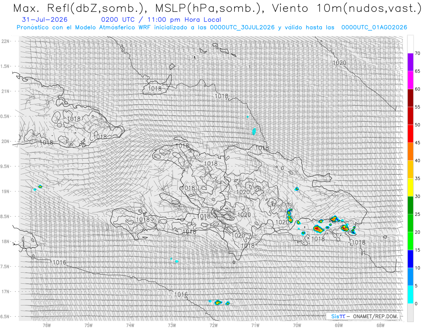Image resolution: width=427 pixels, height=330 pixels.
Task: Pick the gold 35-40 dBZ colorbar segment
Action: click(410, 169)
